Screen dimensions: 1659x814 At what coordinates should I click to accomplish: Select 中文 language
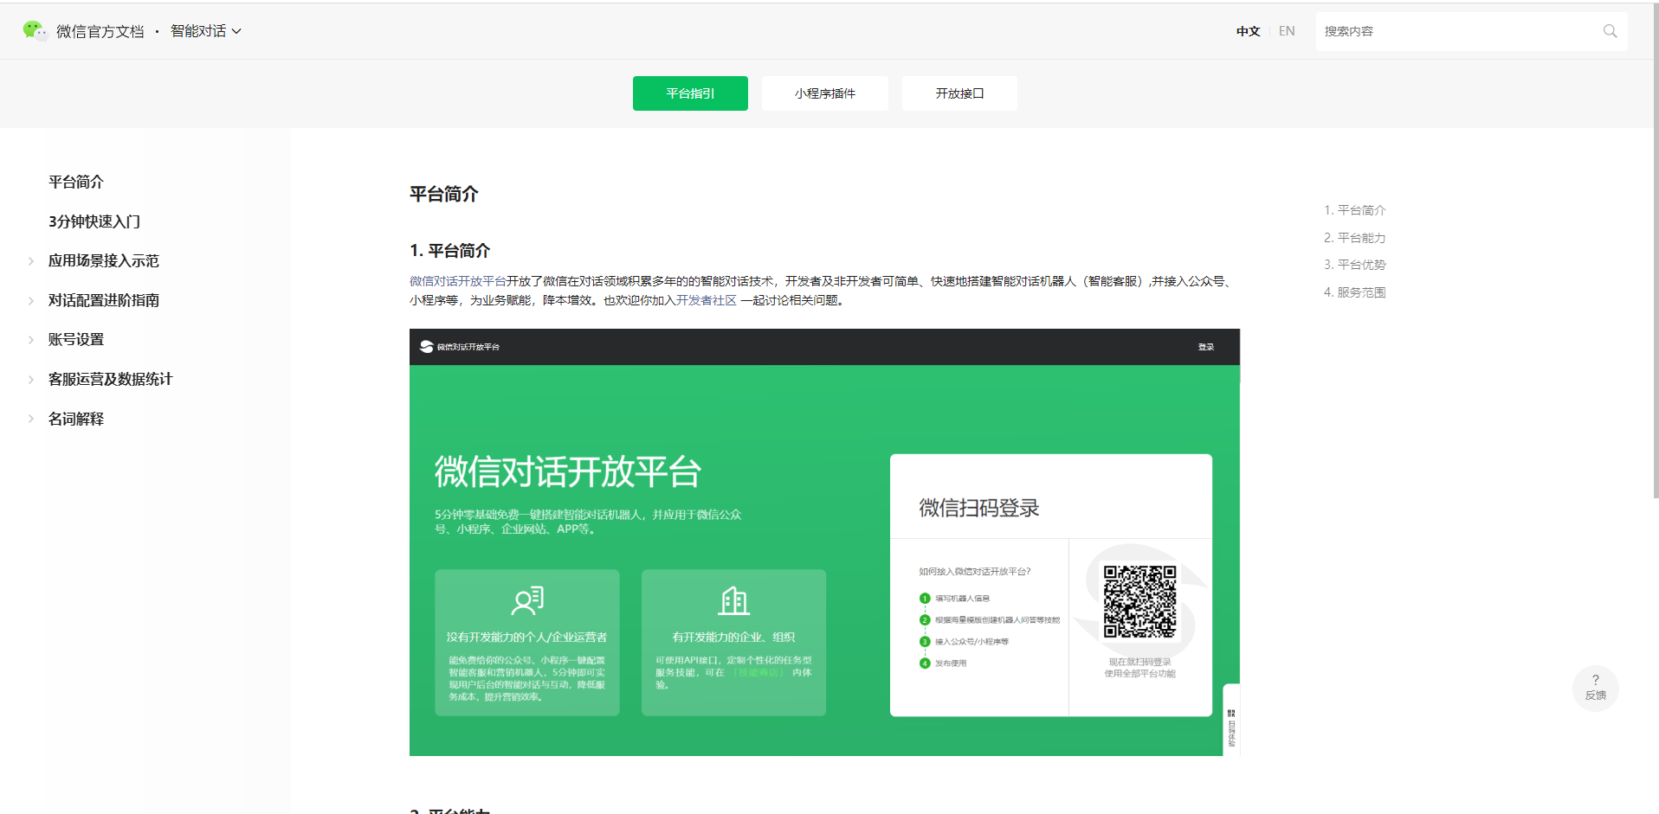(1248, 31)
